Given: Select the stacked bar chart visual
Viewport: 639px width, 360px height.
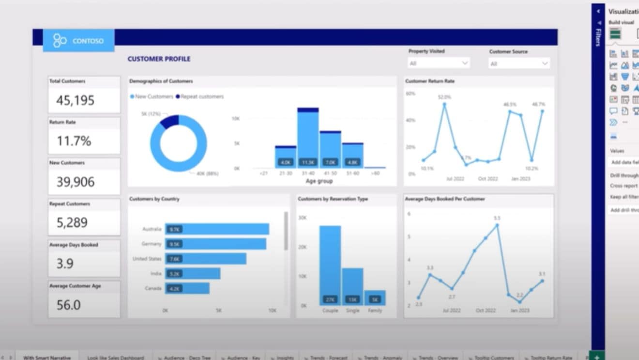Looking at the screenshot, I should pos(613,54).
